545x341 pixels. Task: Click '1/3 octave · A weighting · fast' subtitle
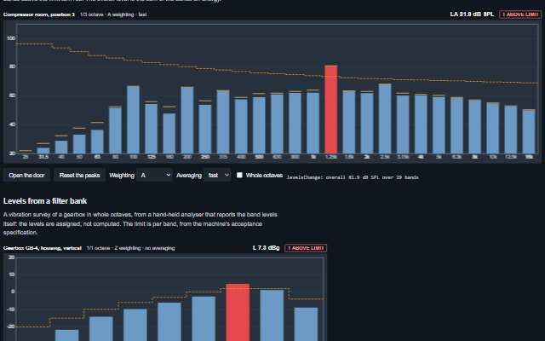click(113, 14)
